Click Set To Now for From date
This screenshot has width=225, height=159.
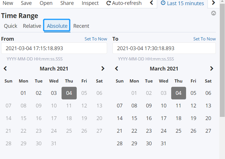[96, 39]
